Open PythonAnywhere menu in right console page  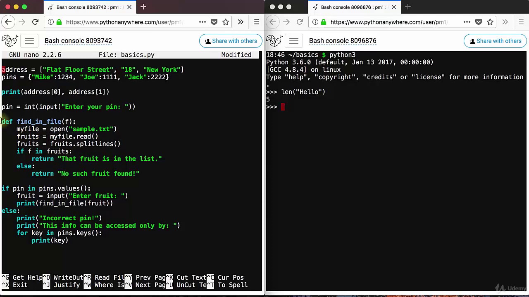pyautogui.click(x=294, y=41)
